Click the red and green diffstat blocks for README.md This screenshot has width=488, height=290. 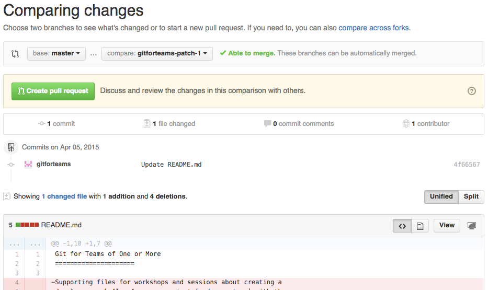coord(27,225)
